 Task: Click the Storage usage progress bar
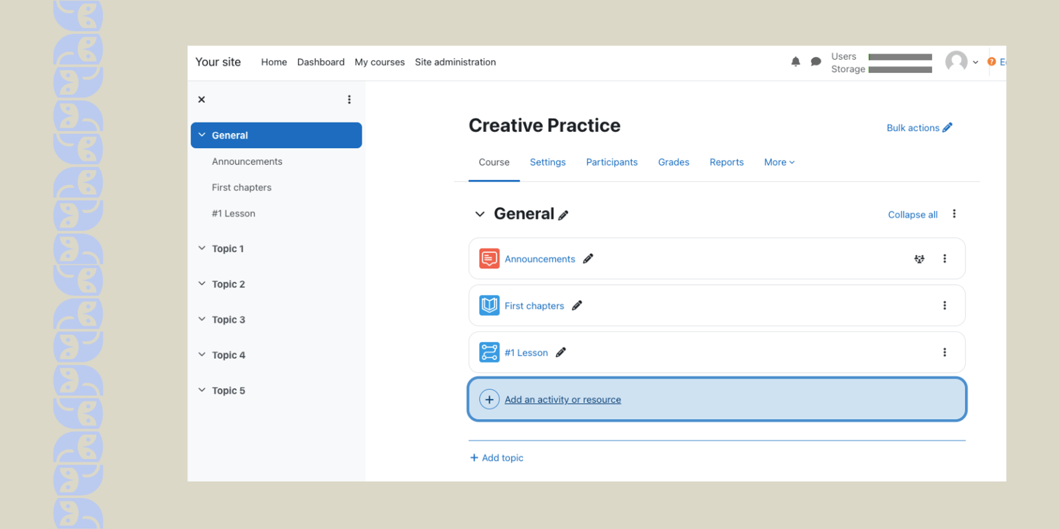pyautogui.click(x=900, y=69)
